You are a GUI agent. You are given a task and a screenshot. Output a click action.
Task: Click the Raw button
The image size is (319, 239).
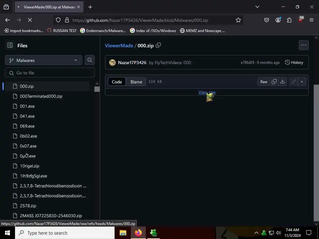tap(264, 82)
